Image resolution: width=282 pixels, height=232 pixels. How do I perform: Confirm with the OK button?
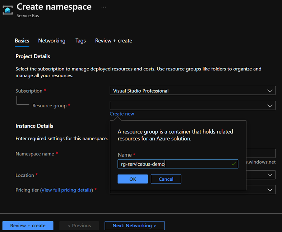(133, 179)
